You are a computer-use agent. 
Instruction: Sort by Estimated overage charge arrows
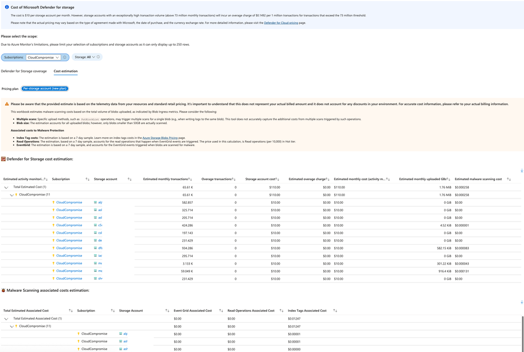point(328,179)
